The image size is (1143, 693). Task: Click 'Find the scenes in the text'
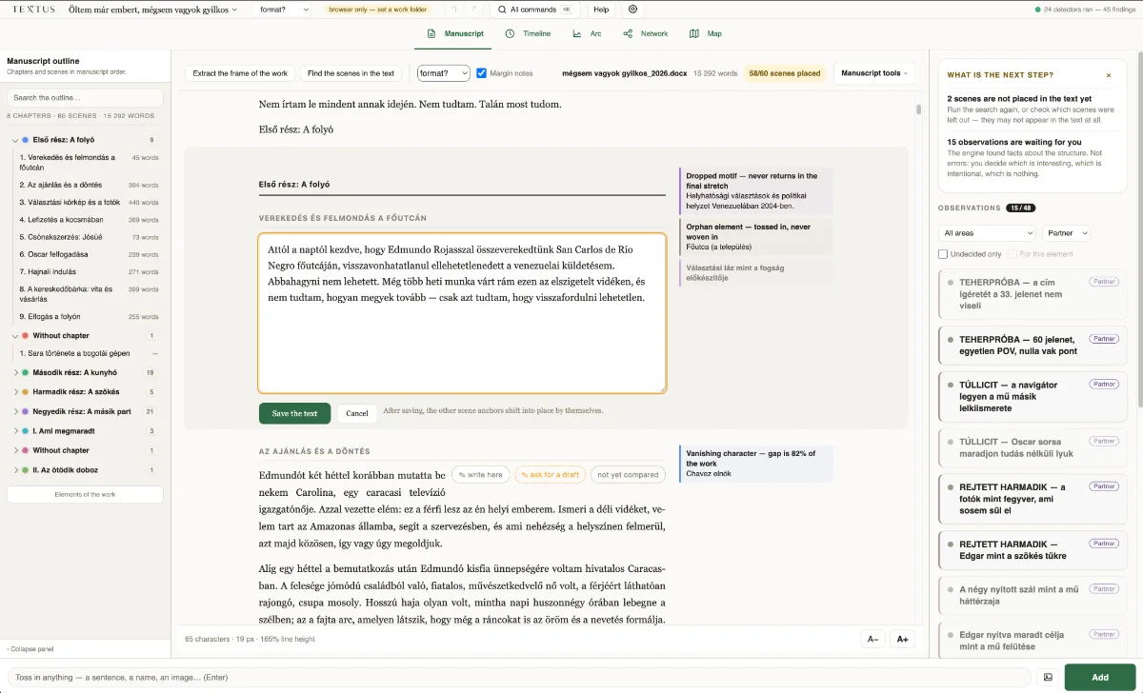point(351,73)
